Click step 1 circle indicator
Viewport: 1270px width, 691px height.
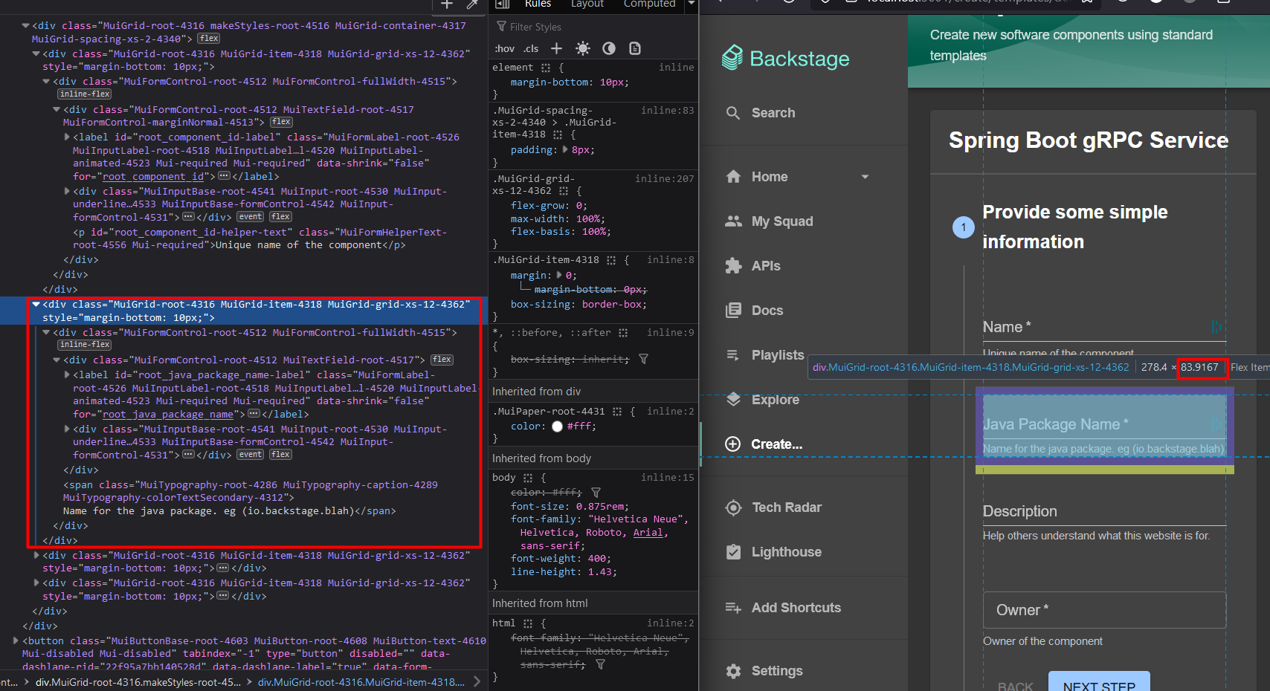point(964,227)
